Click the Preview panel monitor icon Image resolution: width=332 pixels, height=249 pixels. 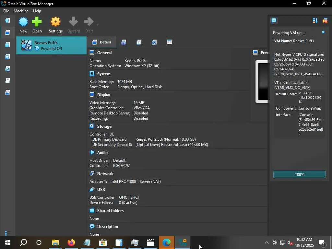pyautogui.click(x=255, y=53)
